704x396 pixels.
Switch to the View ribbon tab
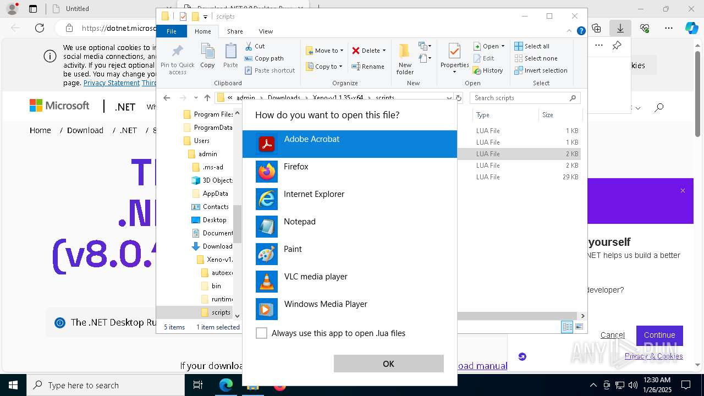(266, 31)
